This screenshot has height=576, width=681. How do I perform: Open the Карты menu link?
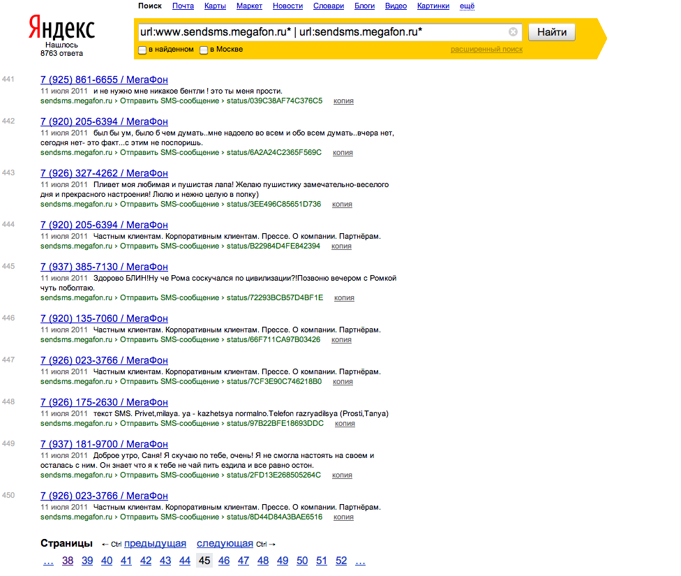(x=215, y=6)
